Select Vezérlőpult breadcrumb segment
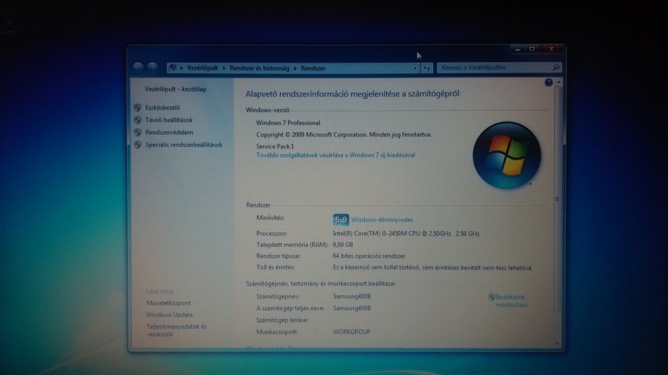The height and width of the screenshot is (375, 668). pyautogui.click(x=202, y=68)
